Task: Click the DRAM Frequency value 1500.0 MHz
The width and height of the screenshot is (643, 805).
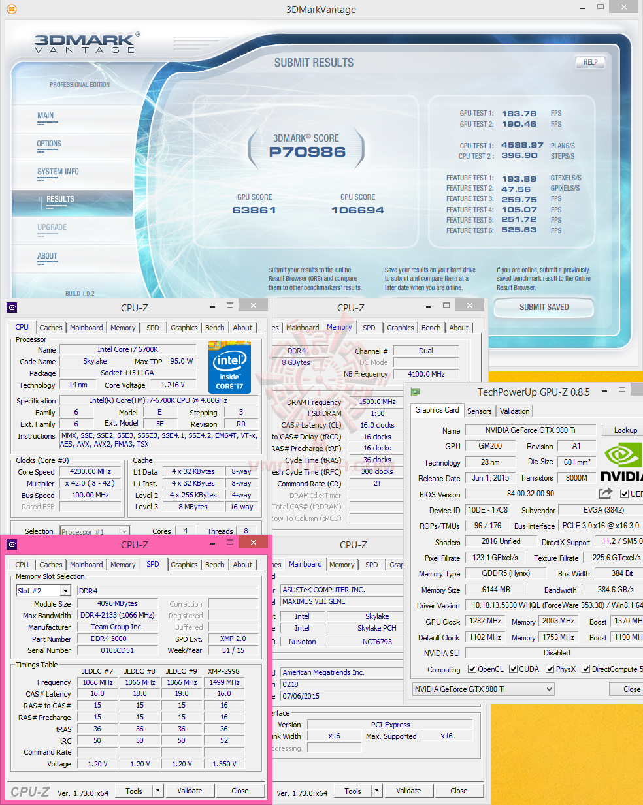Action: [377, 402]
